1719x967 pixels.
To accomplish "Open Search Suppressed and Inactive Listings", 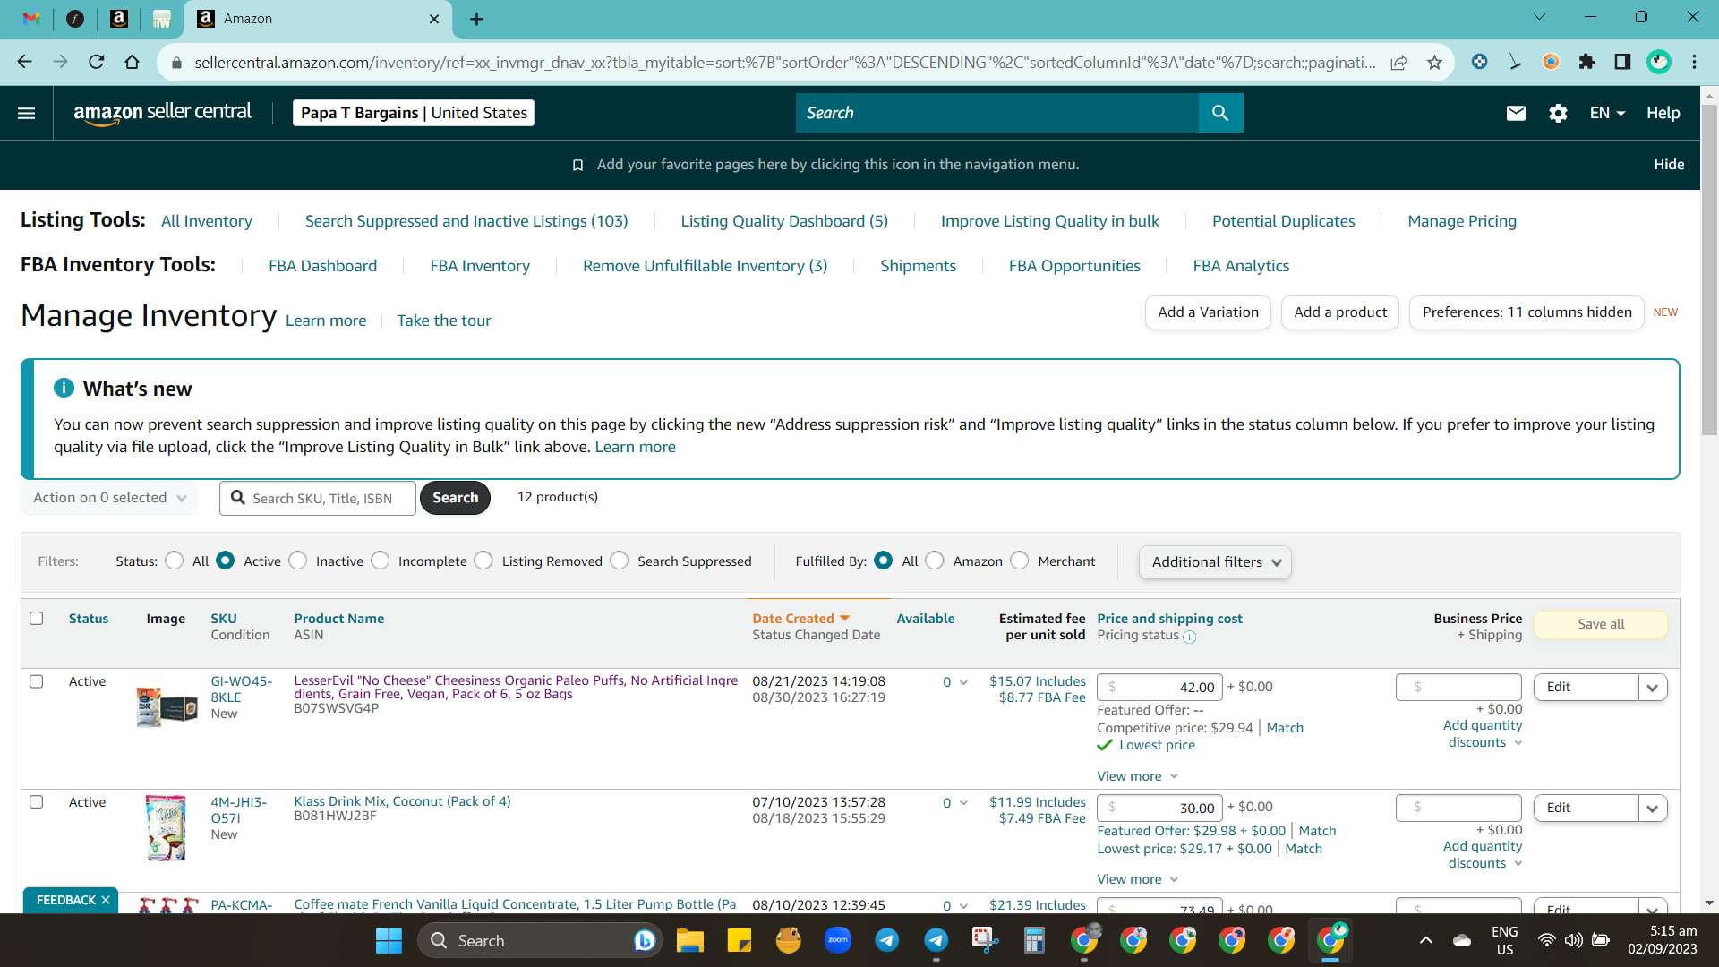I will tap(466, 221).
